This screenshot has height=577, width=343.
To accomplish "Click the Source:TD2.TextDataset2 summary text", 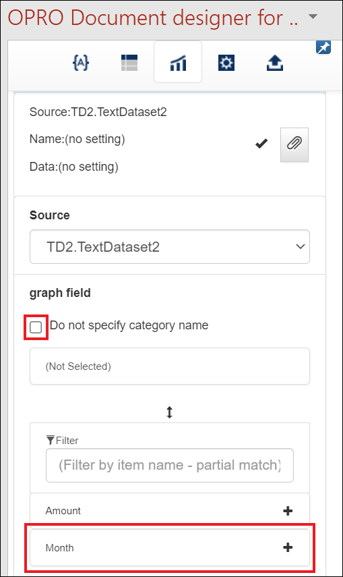I will tap(98, 112).
